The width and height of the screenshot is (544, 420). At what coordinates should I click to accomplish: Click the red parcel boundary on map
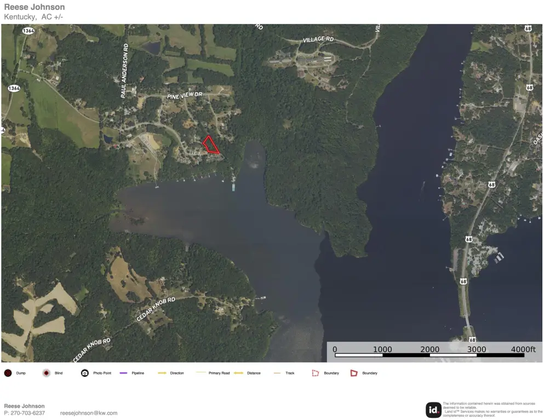point(210,145)
